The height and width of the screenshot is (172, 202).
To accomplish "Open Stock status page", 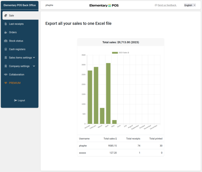I will coord(16,41).
